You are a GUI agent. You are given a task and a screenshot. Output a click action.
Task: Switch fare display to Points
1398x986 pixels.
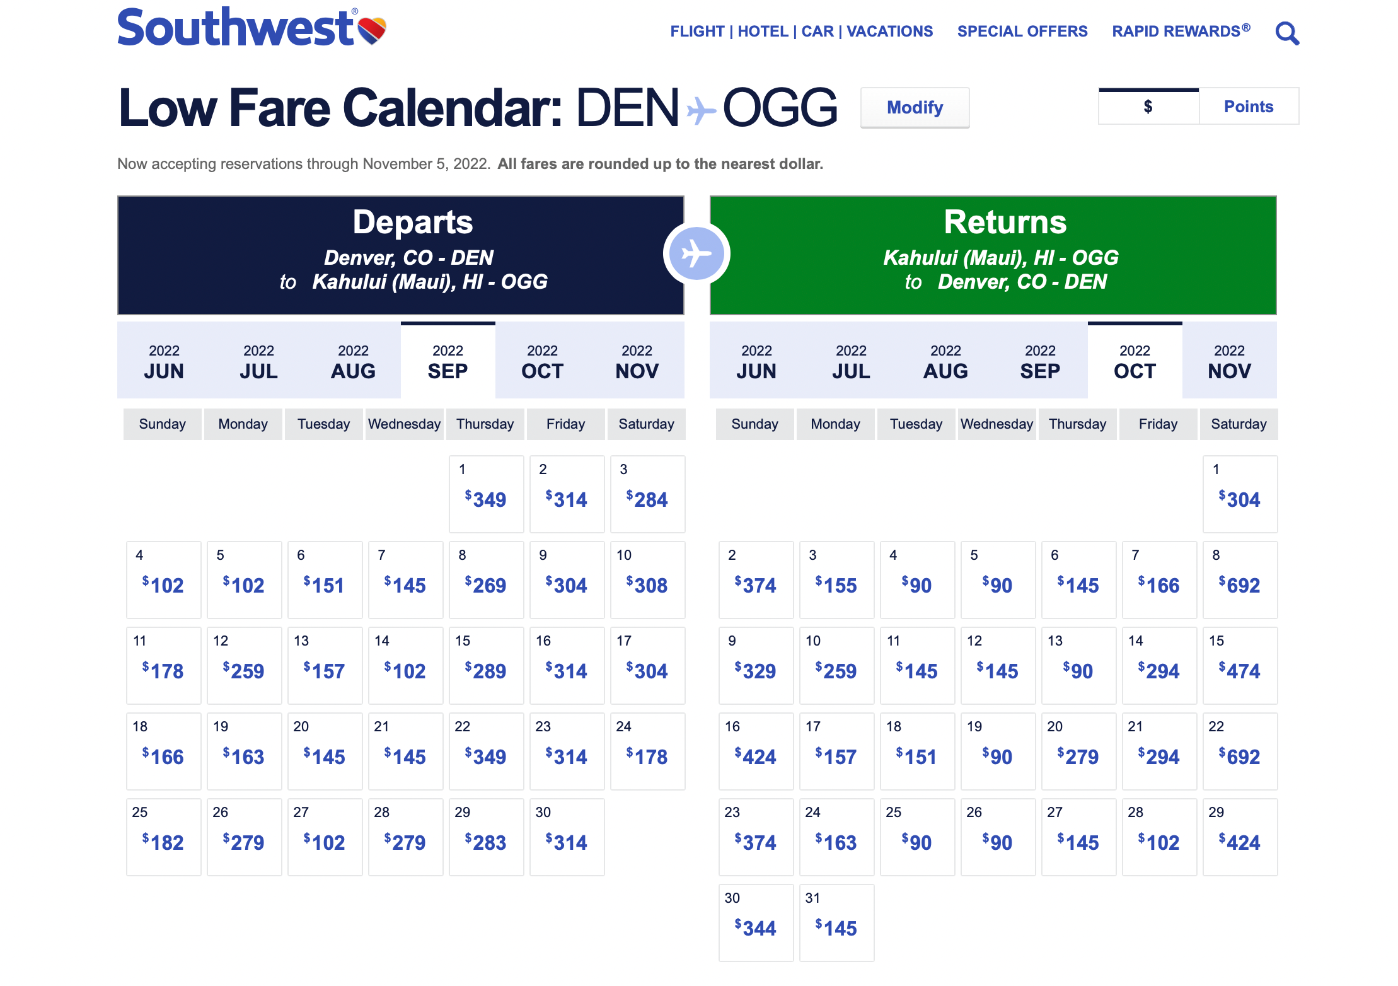point(1248,107)
